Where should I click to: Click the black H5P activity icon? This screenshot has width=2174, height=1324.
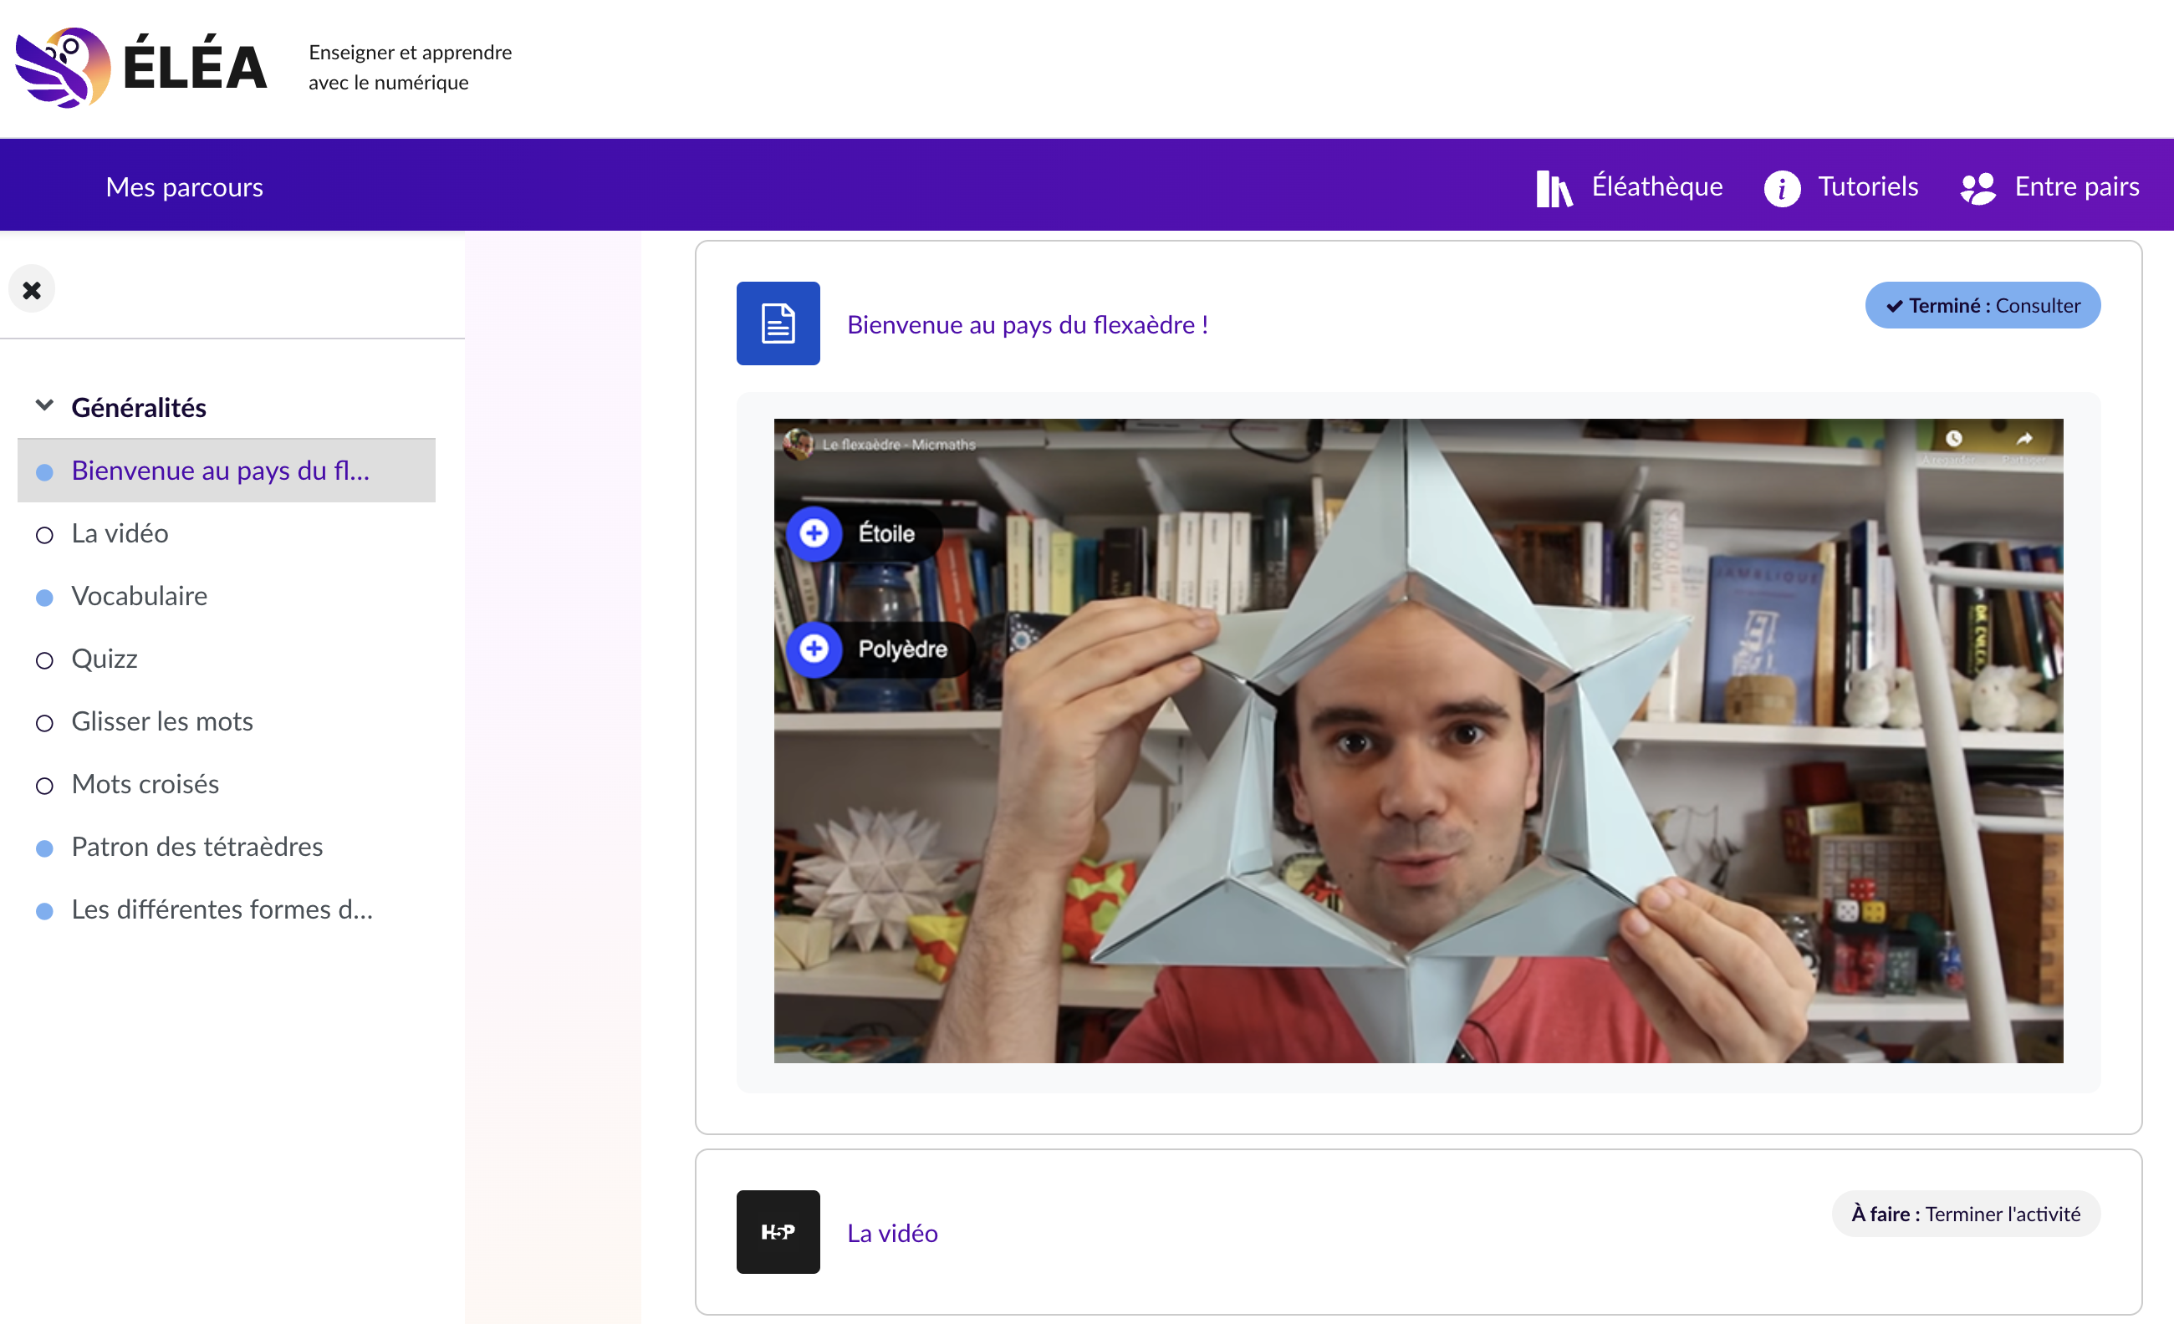778,1231
